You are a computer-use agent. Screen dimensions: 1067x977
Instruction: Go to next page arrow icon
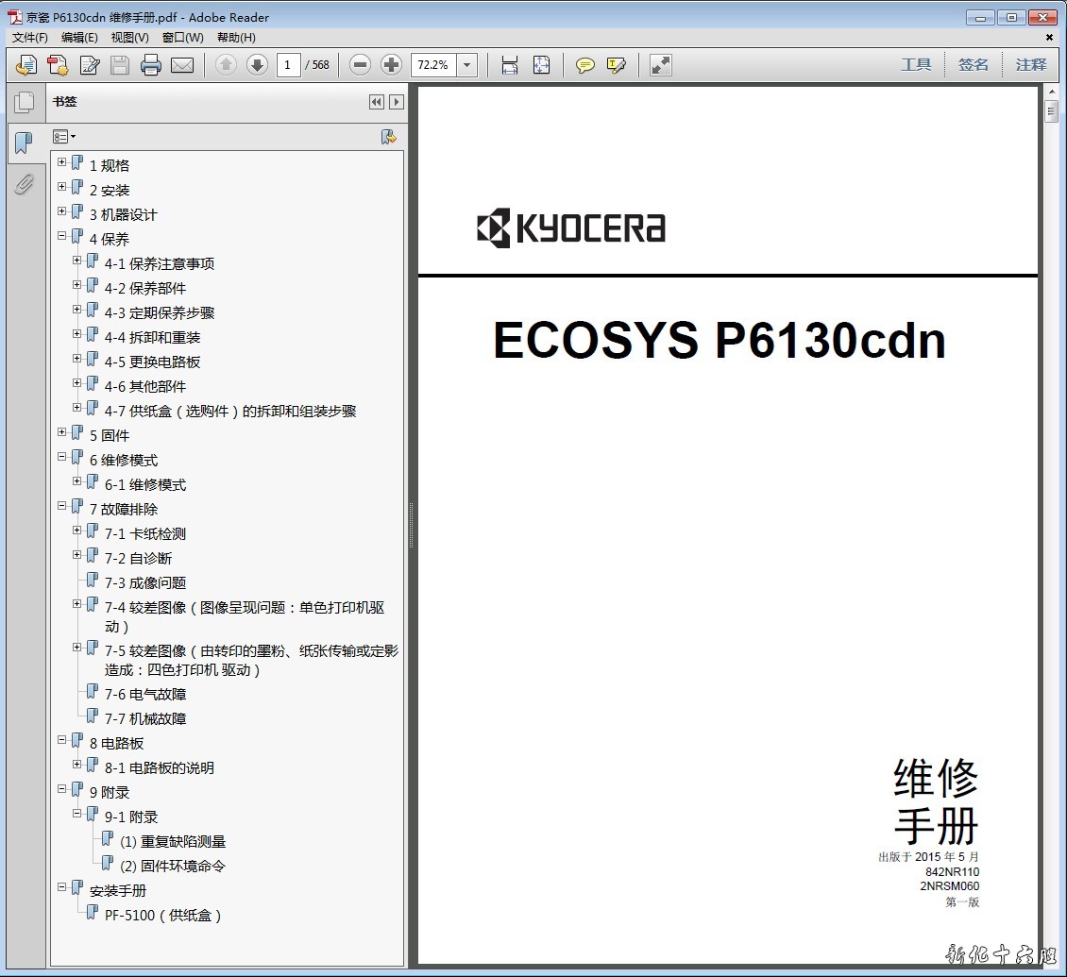[x=257, y=65]
